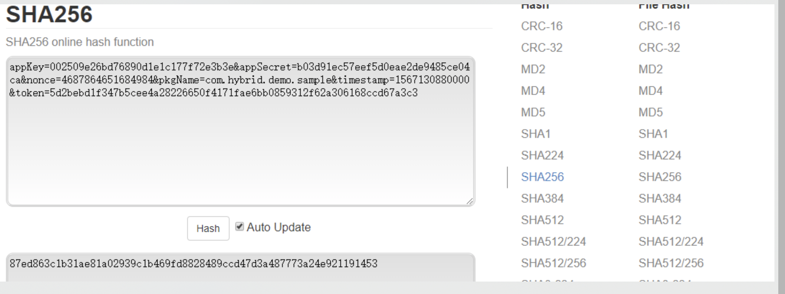
Task: Select the computed SHA256 output field
Action: click(240, 262)
